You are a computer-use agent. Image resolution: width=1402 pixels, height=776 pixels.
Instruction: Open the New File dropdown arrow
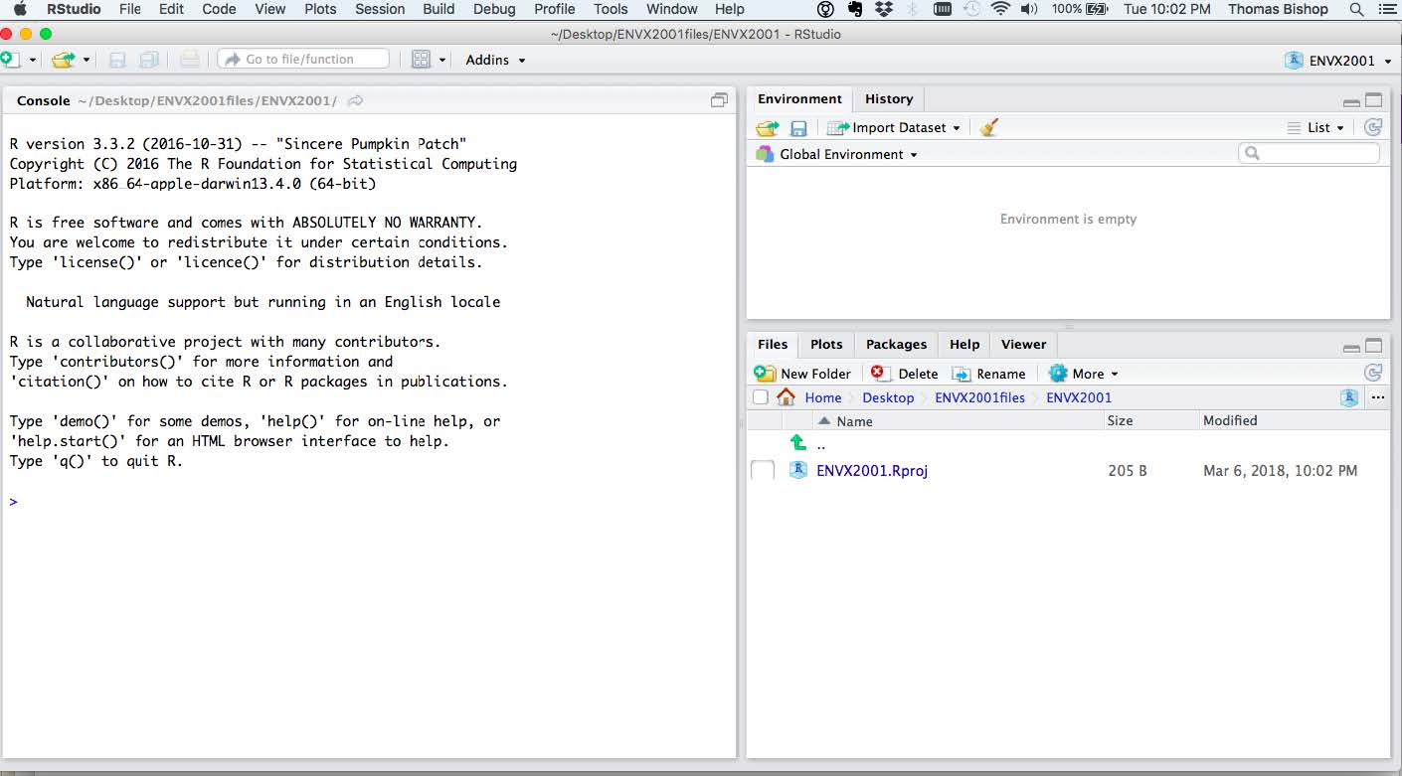pyautogui.click(x=33, y=60)
